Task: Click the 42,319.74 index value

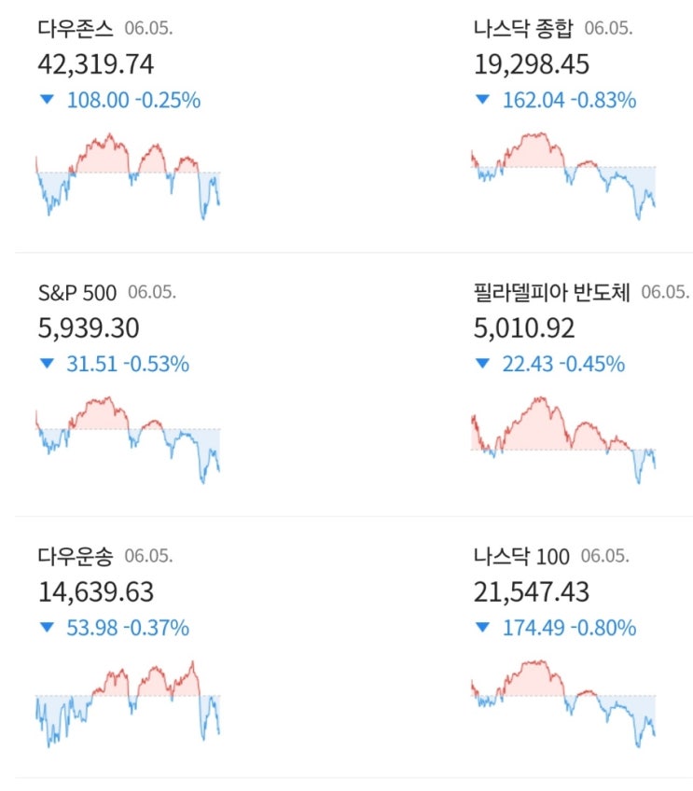Action: pos(96,64)
